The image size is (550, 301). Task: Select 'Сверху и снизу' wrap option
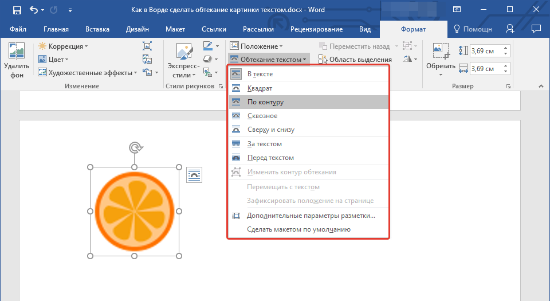click(270, 130)
